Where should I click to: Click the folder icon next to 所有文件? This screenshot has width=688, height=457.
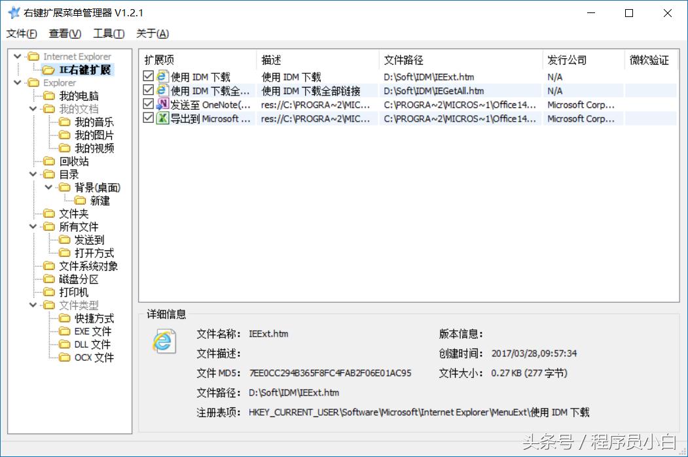tap(49, 226)
